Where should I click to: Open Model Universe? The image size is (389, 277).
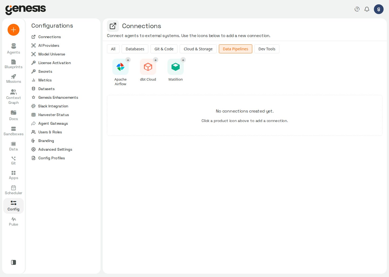[48, 54]
